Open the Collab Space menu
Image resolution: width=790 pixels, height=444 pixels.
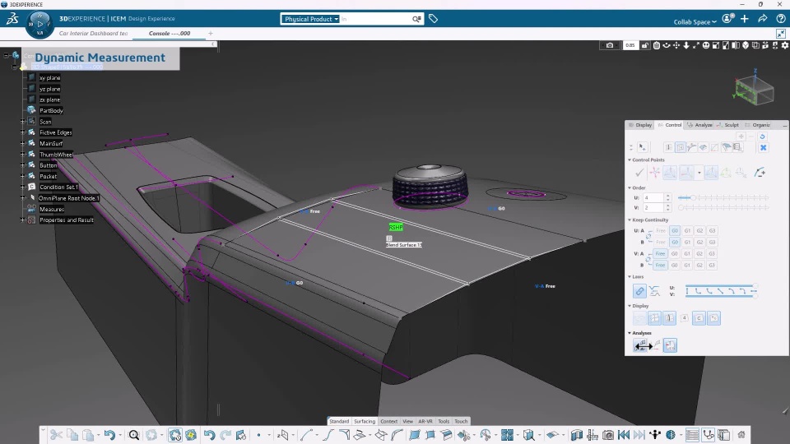(x=694, y=22)
